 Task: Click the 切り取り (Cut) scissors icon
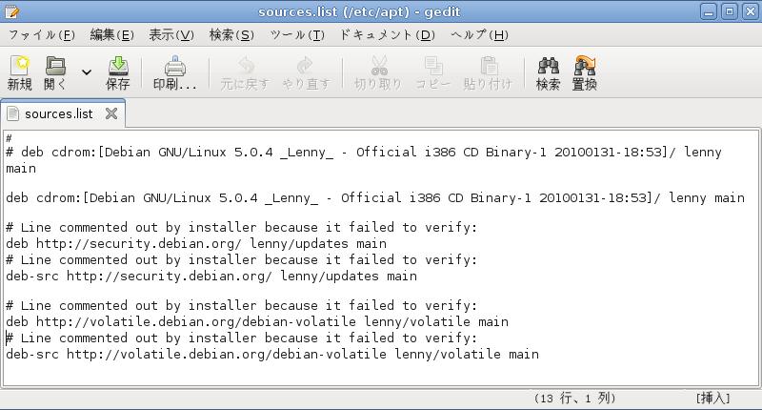378,66
